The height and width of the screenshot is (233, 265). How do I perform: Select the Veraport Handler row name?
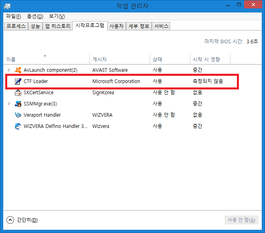pyautogui.click(x=42, y=115)
